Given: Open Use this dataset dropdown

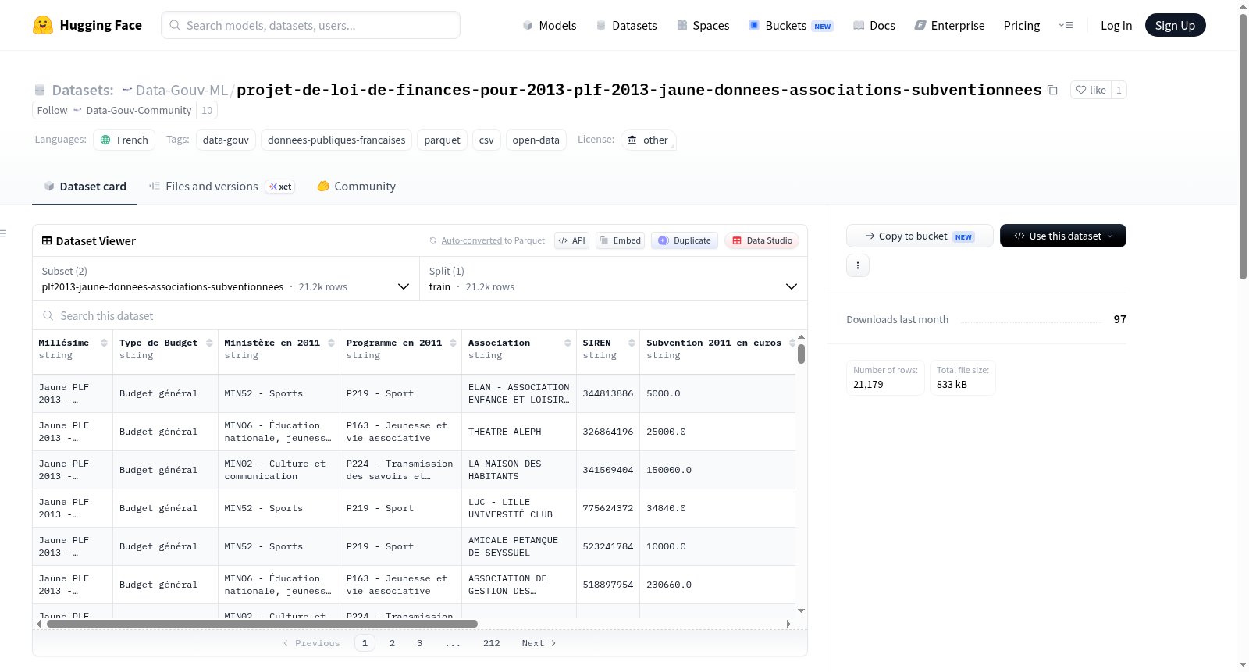Looking at the screenshot, I should click(x=1063, y=236).
